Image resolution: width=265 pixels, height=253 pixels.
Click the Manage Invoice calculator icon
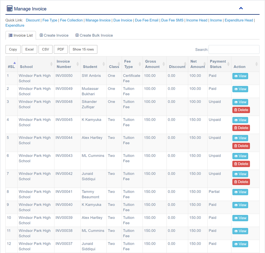coord(9,9)
